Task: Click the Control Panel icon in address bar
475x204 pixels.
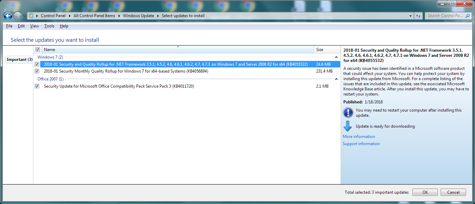Action: point(31,16)
